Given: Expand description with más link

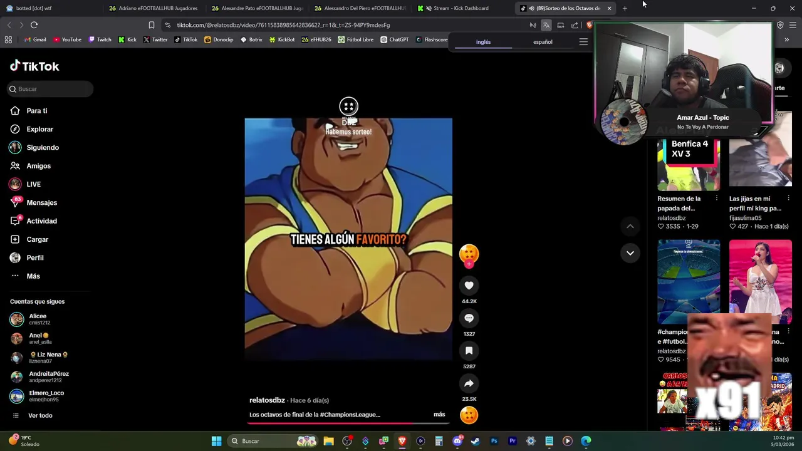Looking at the screenshot, I should pyautogui.click(x=439, y=415).
